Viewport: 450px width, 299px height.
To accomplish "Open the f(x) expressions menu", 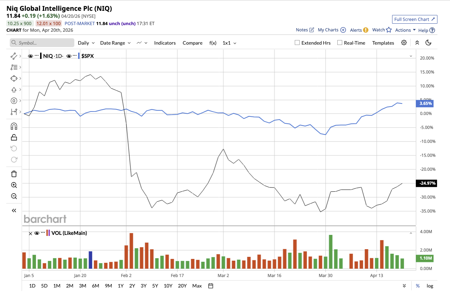I will point(213,43).
